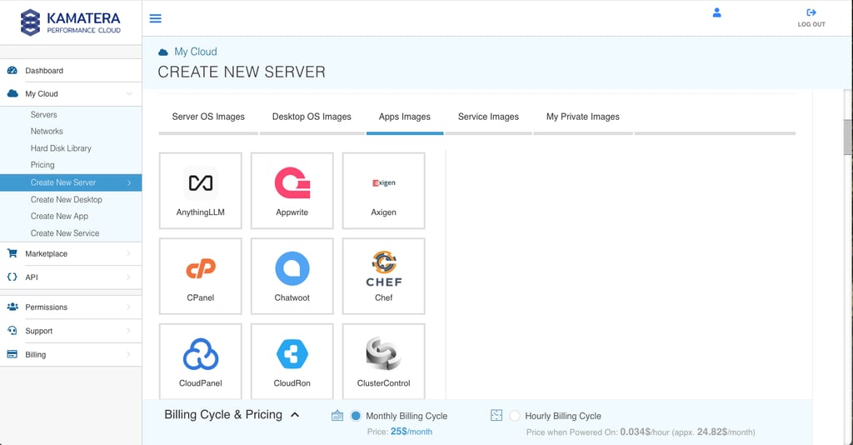Open Hard Disk Library in sidebar

61,148
